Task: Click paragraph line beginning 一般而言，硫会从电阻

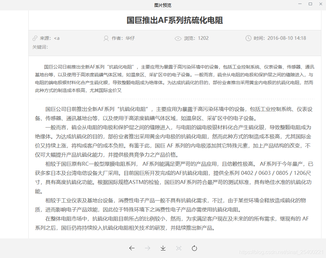Action: click(178, 128)
